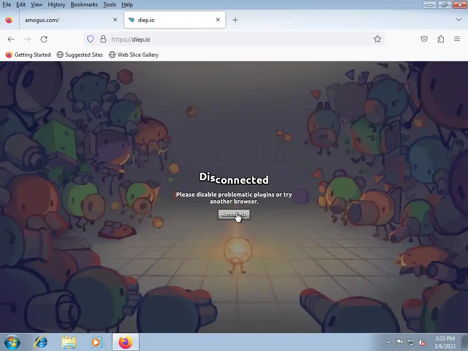Select the diep.io tab
468x351 pixels.
[x=175, y=20]
